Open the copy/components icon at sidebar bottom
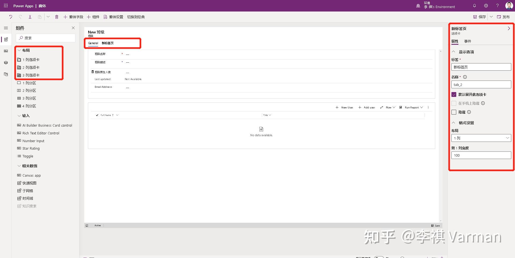This screenshot has width=515, height=258. [6, 74]
